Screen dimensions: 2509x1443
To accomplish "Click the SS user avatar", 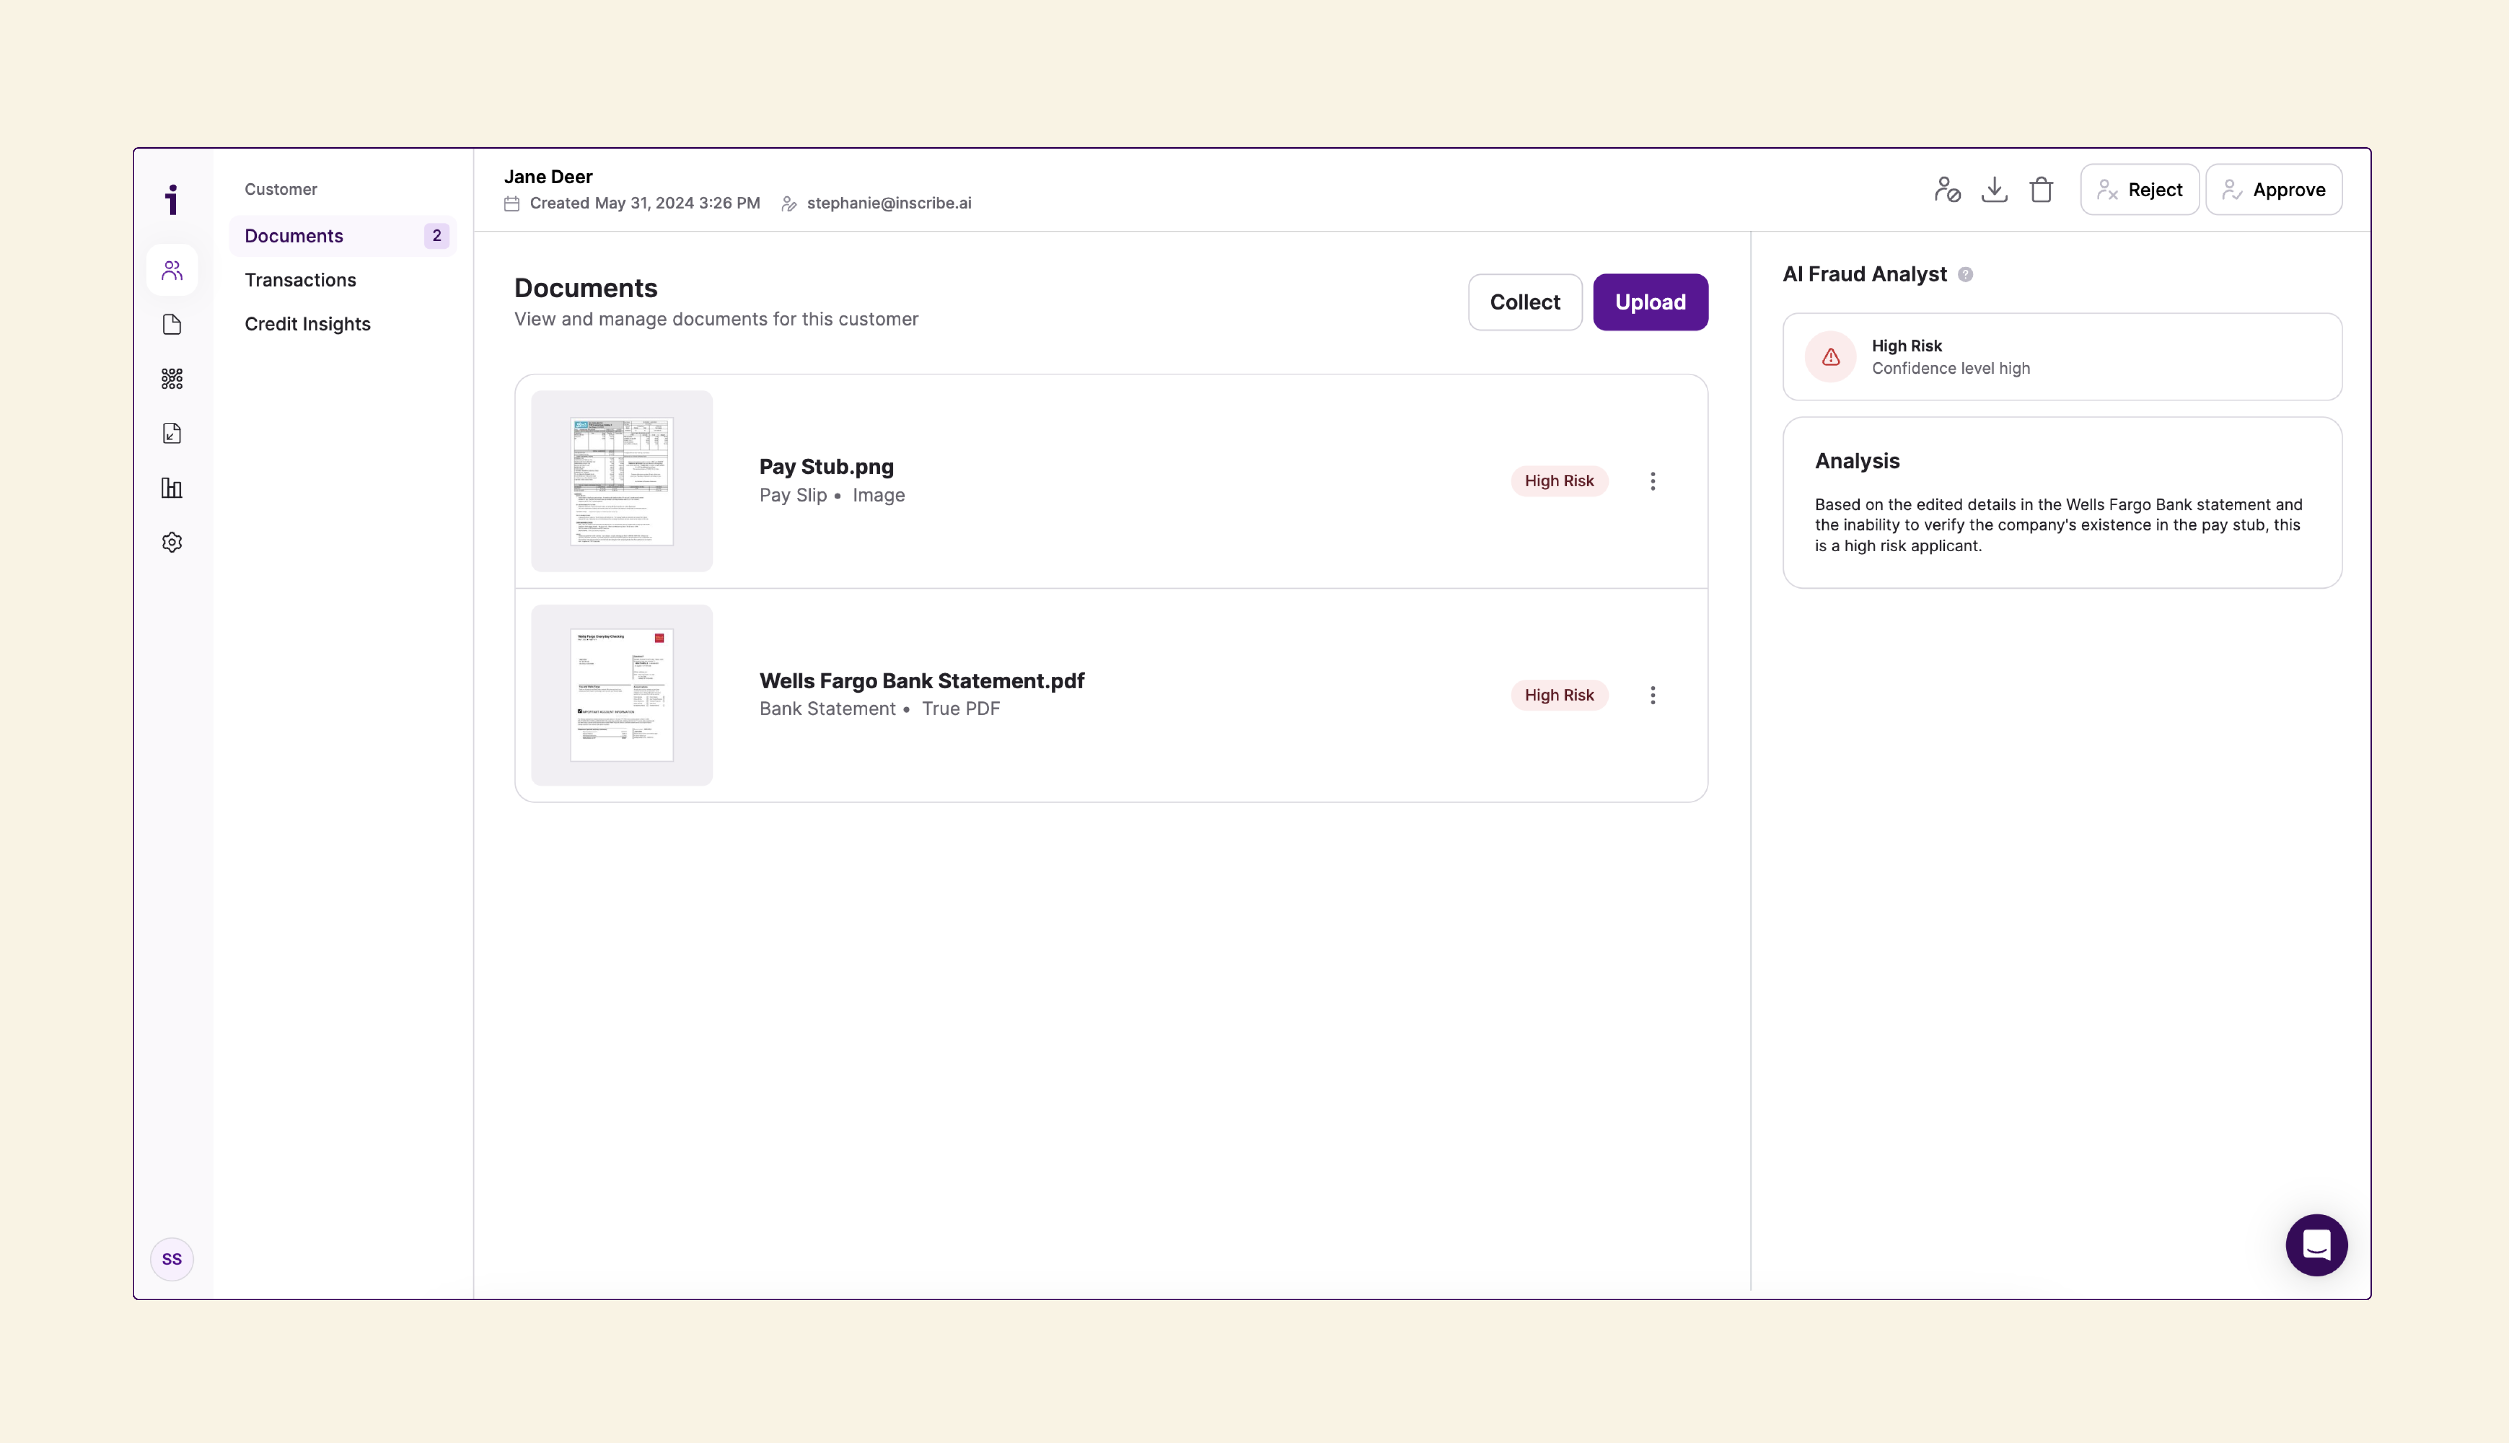I will (x=171, y=1259).
